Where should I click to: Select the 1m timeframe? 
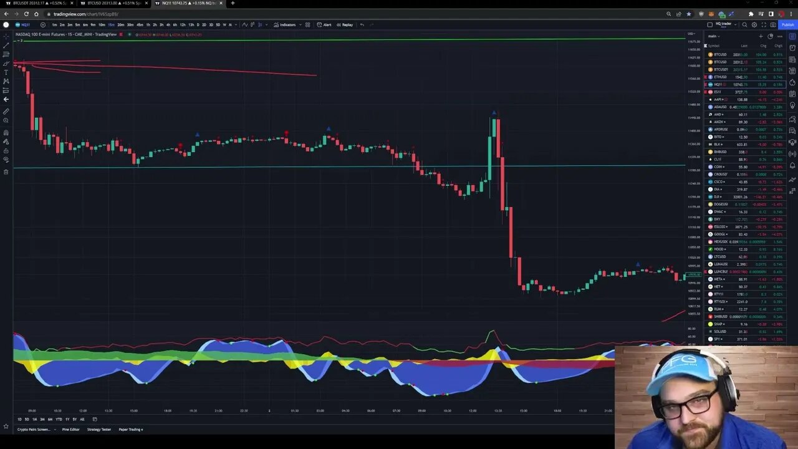(x=54, y=25)
